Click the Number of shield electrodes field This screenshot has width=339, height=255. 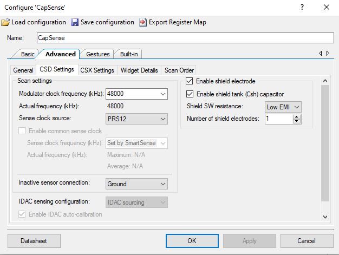click(x=279, y=119)
